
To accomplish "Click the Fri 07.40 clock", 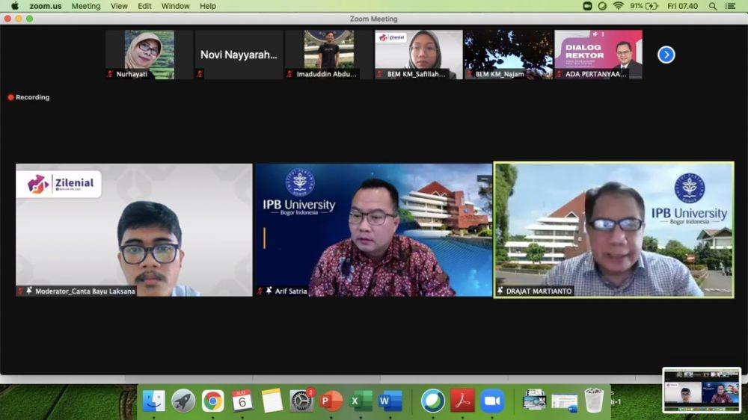I will [682, 6].
